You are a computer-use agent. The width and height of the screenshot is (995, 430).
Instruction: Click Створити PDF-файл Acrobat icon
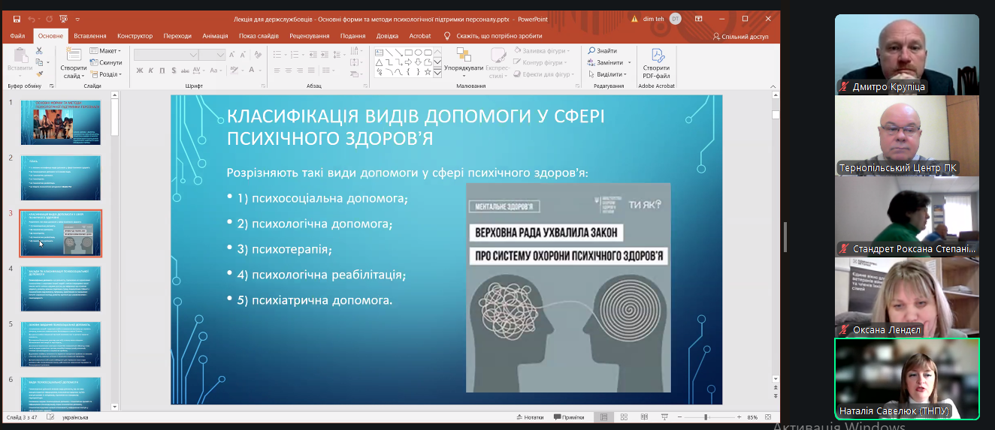click(x=657, y=63)
